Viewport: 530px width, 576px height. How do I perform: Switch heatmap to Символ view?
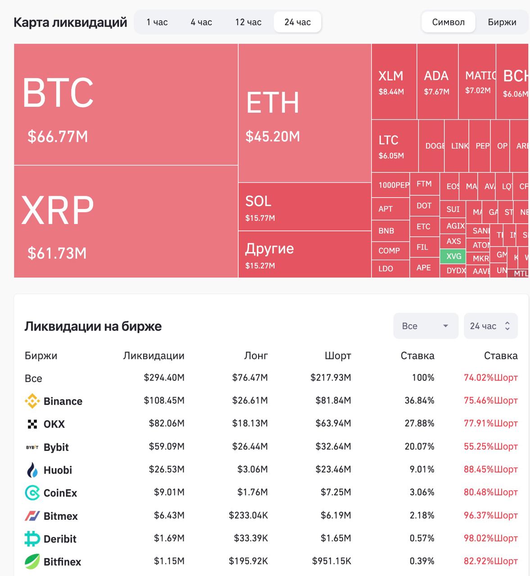coord(448,22)
